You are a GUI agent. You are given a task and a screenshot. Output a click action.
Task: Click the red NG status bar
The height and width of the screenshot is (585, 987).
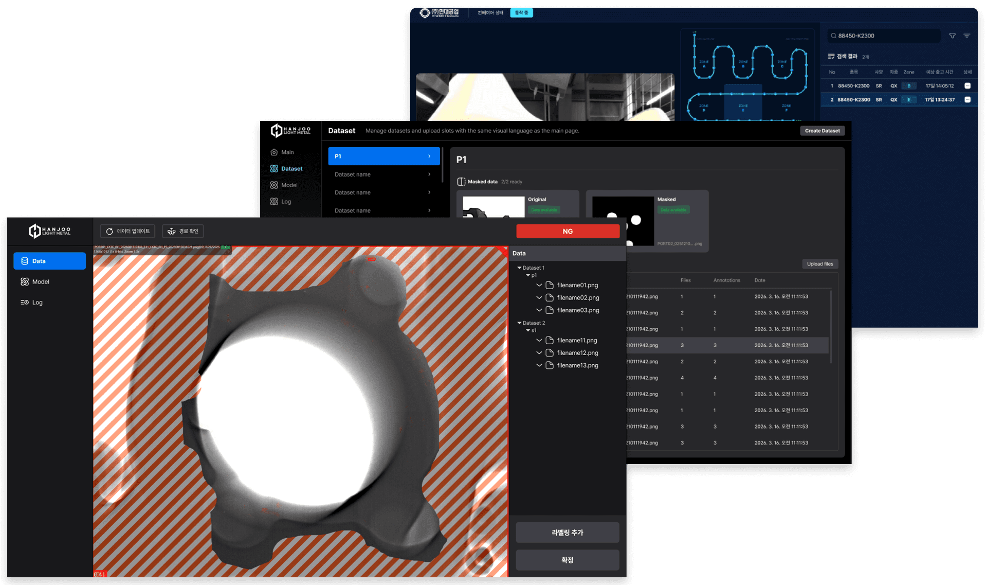[568, 232]
